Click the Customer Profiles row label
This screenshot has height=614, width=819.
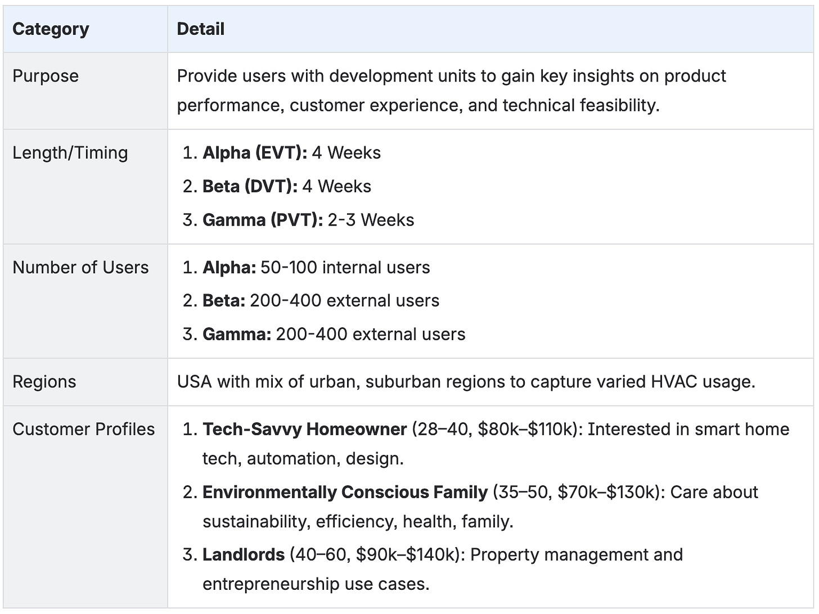(x=83, y=429)
